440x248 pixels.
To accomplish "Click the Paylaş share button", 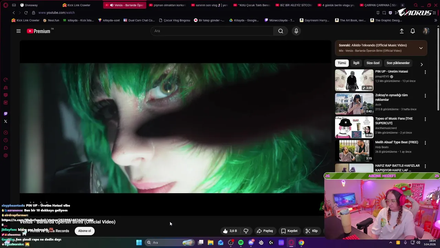I will coord(265,231).
